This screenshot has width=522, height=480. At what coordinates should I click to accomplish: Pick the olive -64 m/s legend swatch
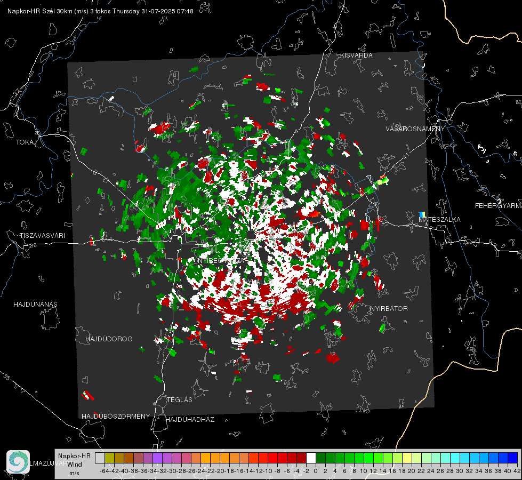(109, 458)
